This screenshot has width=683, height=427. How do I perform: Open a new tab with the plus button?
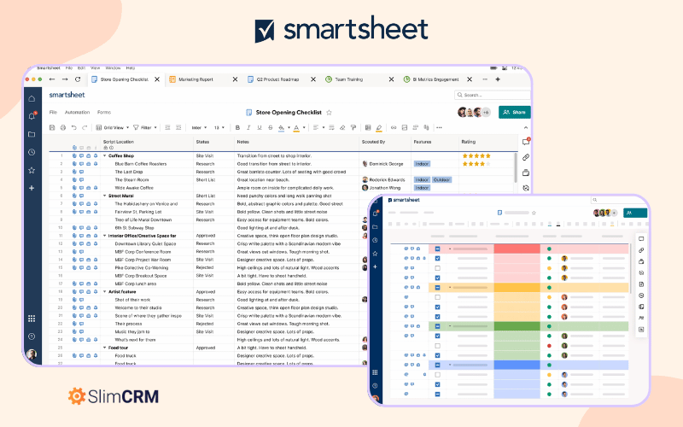[x=498, y=79]
